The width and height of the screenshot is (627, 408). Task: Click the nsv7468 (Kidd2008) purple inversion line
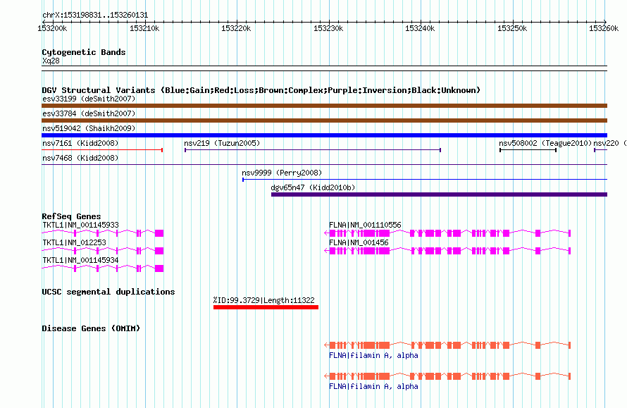click(324, 164)
